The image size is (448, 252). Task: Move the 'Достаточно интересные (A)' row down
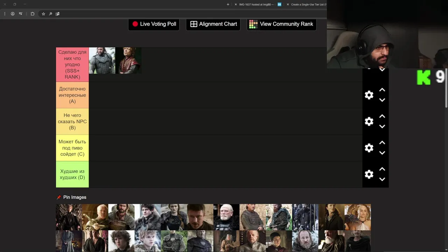[382, 100]
